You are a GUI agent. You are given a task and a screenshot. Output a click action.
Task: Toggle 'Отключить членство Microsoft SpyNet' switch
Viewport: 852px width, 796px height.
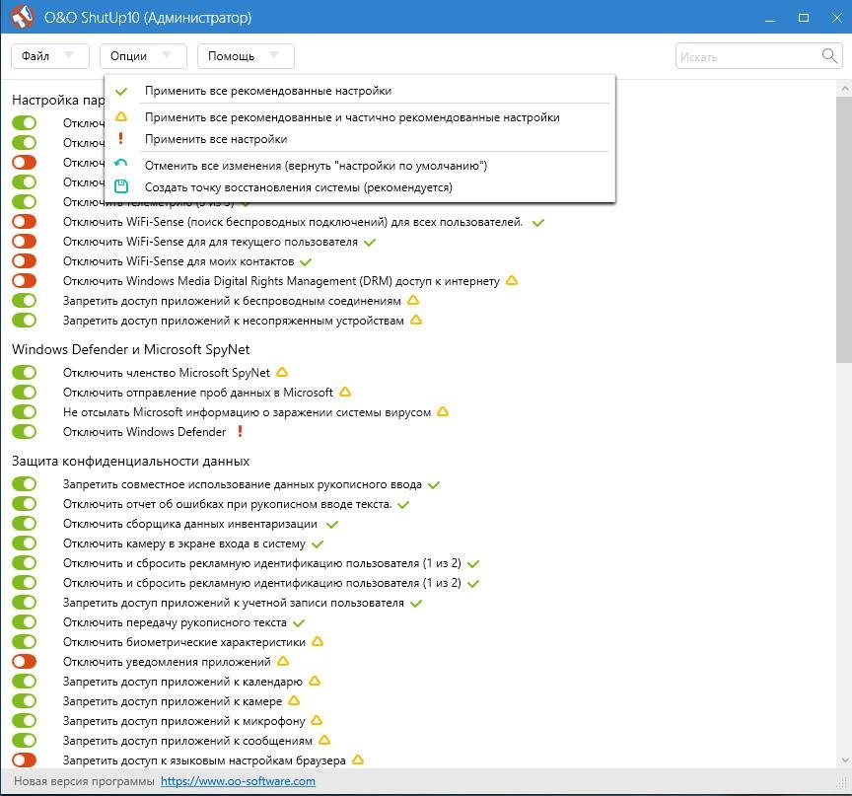25,372
